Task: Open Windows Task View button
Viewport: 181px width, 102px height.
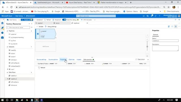Action: click(12, 100)
